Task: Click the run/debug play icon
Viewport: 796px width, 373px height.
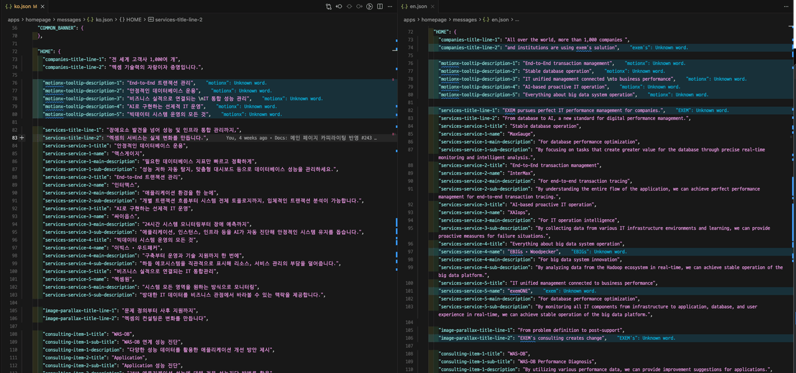Action: [x=369, y=7]
